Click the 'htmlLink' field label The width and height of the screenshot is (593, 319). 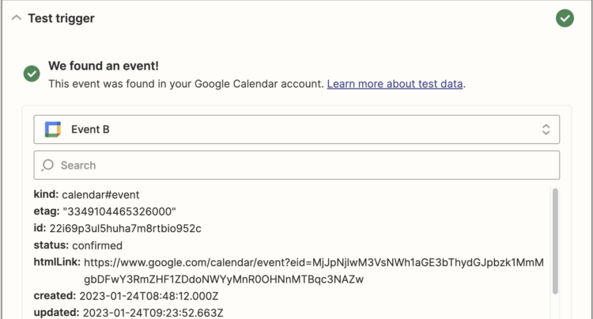click(57, 262)
